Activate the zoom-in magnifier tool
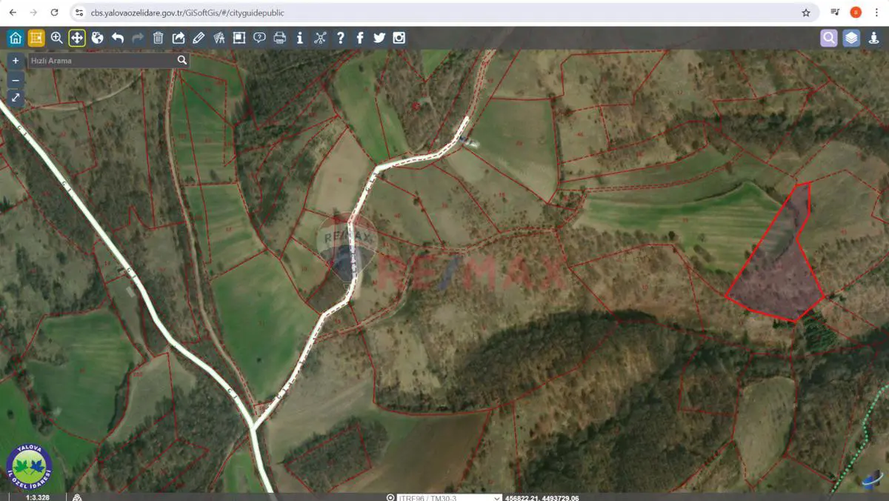This screenshot has width=889, height=501. click(57, 38)
